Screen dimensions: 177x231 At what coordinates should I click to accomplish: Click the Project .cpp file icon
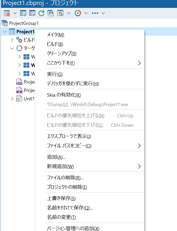(19, 82)
